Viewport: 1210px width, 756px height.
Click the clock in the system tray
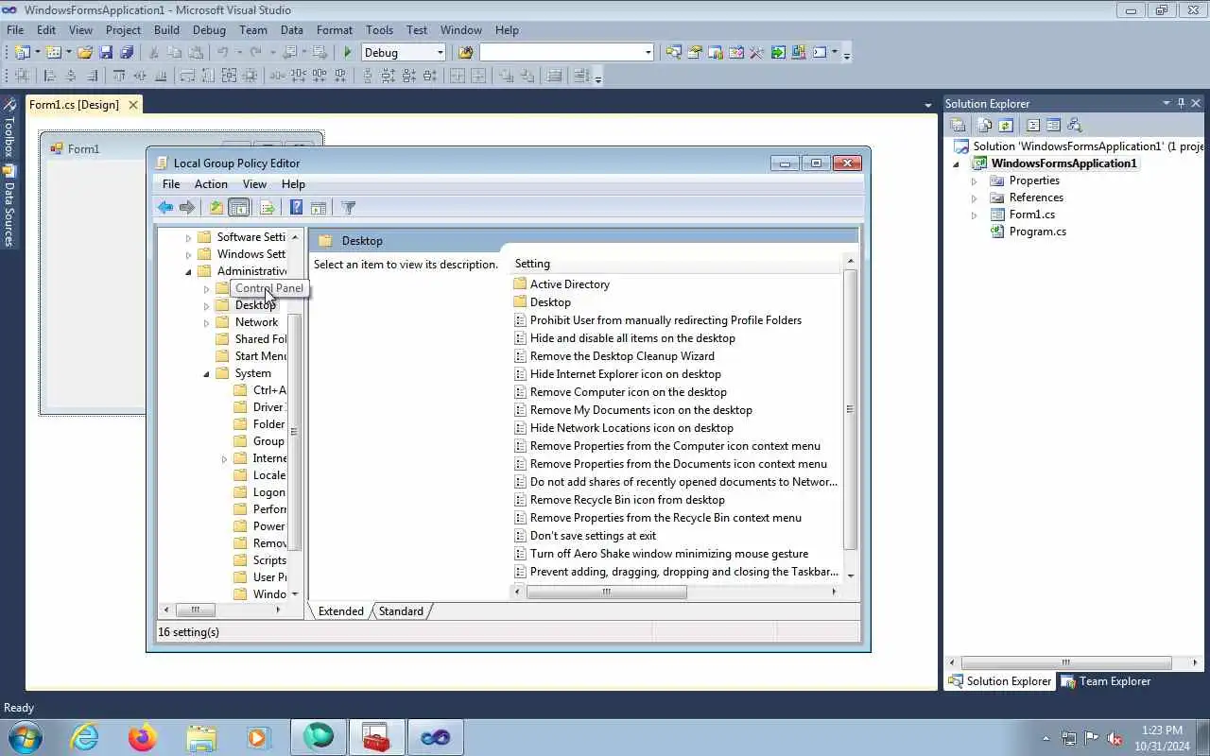click(1162, 737)
